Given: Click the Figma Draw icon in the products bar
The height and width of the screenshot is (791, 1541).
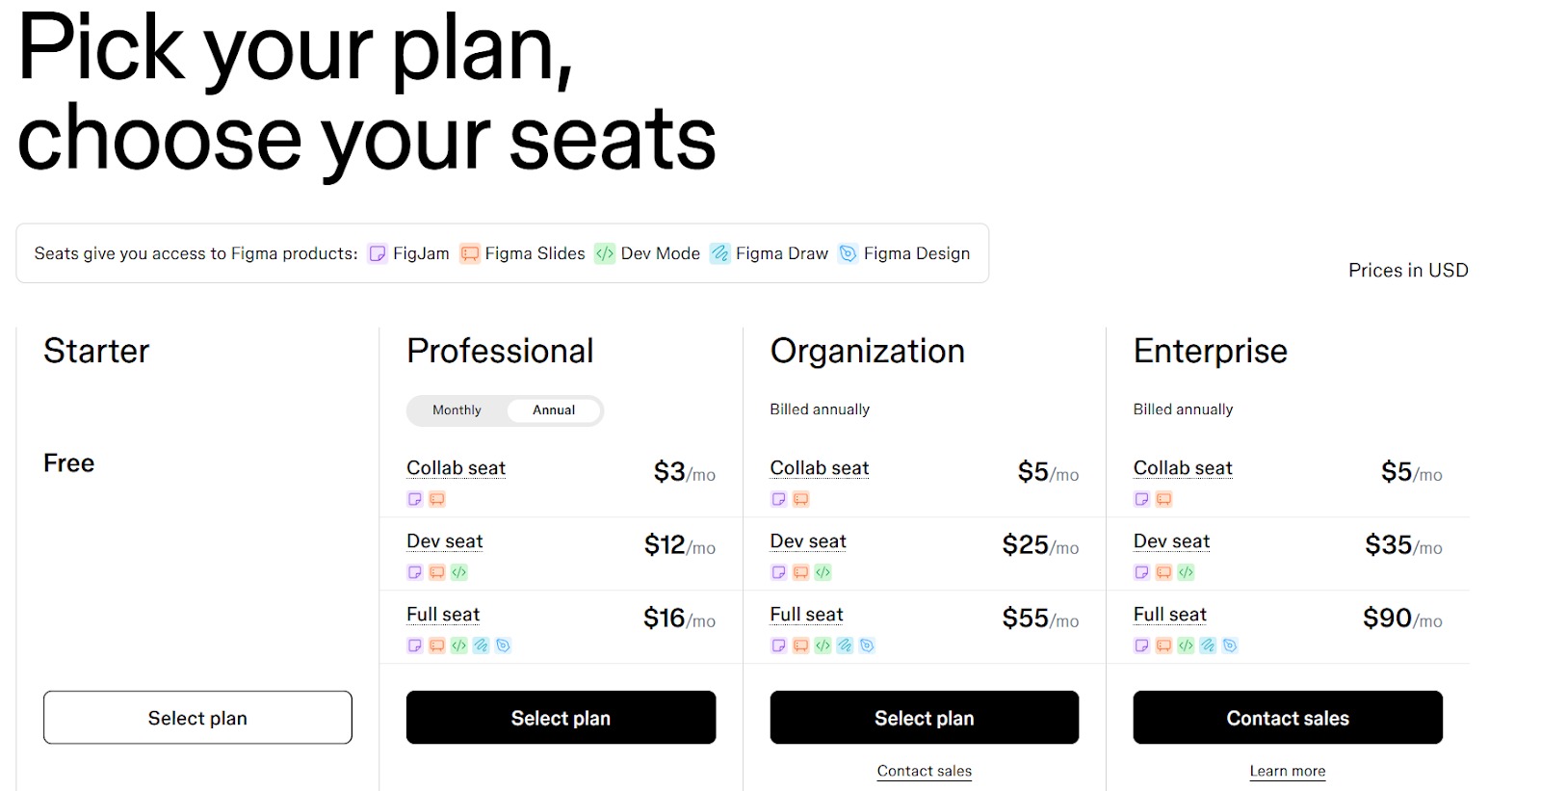Looking at the screenshot, I should tap(720, 253).
